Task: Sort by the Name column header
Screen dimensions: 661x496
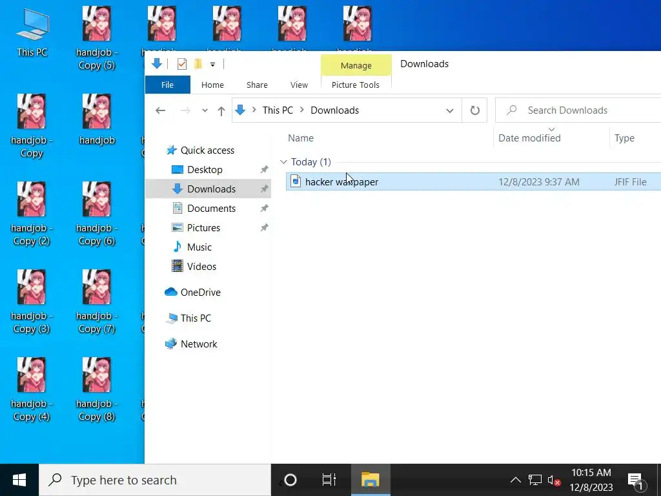Action: click(x=301, y=138)
